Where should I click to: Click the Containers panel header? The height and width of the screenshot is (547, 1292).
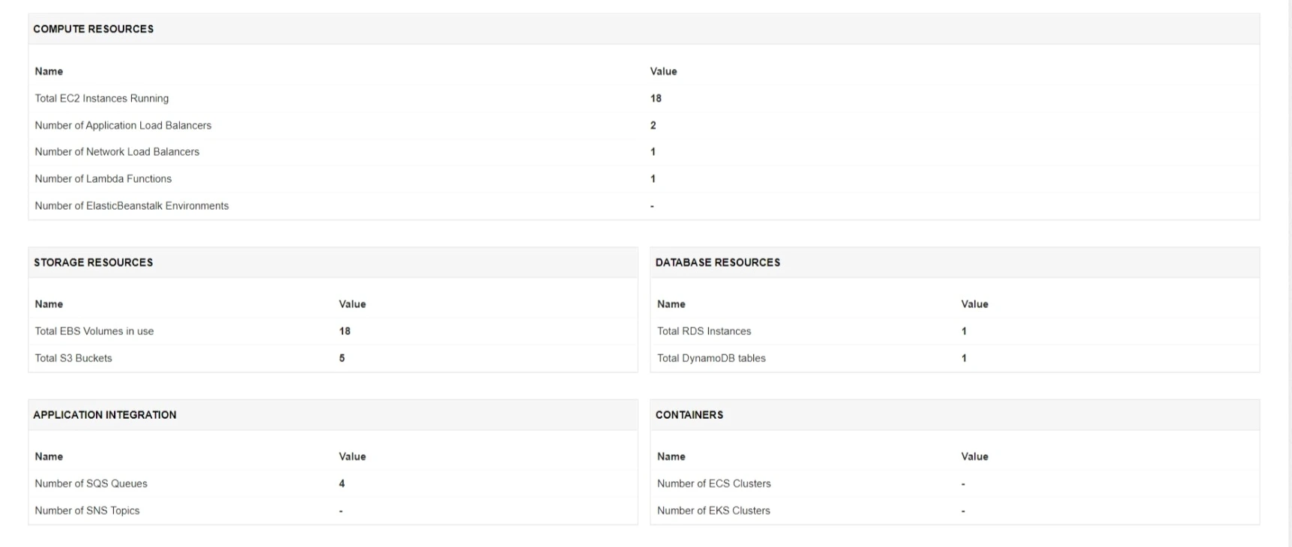coord(689,415)
